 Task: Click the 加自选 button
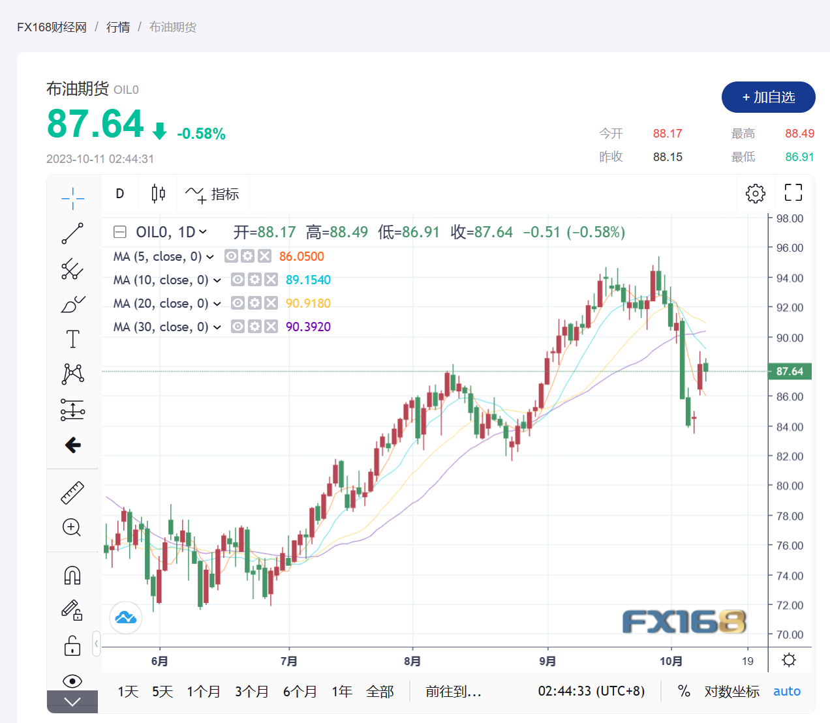768,97
